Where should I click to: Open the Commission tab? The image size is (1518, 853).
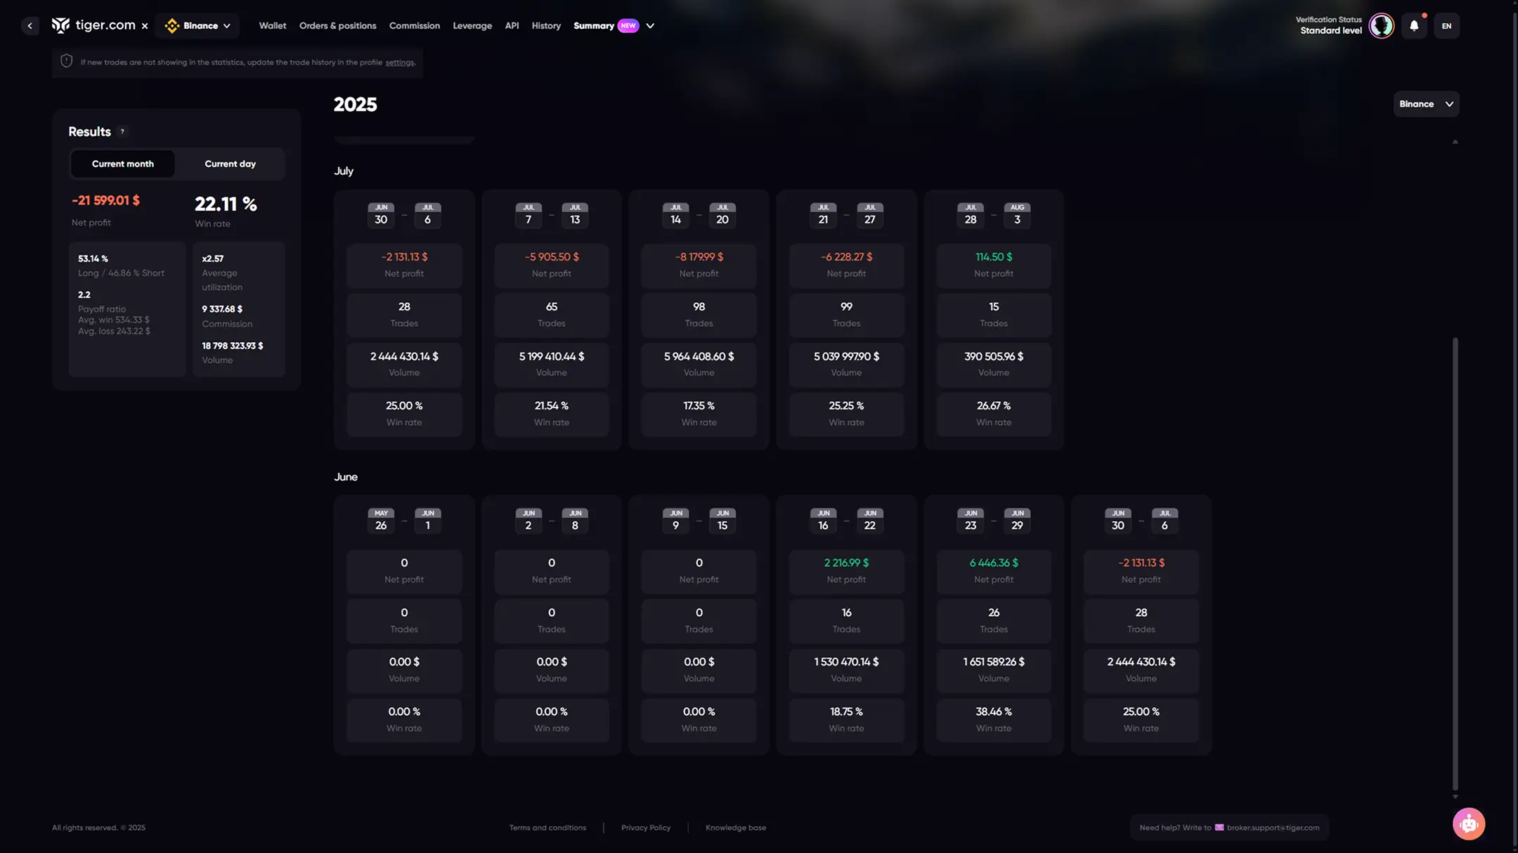414,26
